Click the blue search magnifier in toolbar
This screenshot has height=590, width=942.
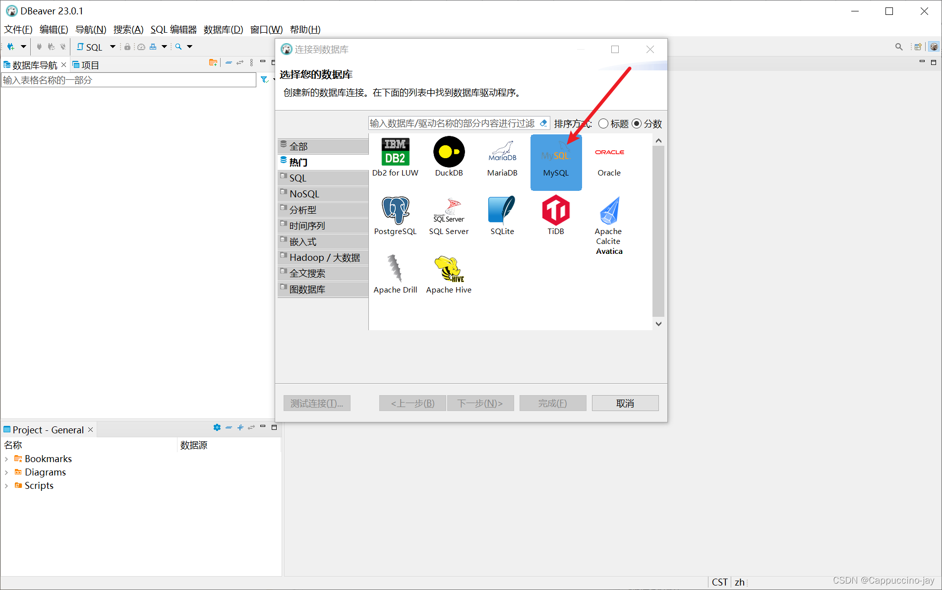(178, 47)
